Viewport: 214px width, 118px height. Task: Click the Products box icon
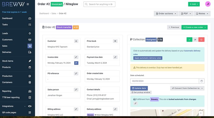click(x=30, y=67)
